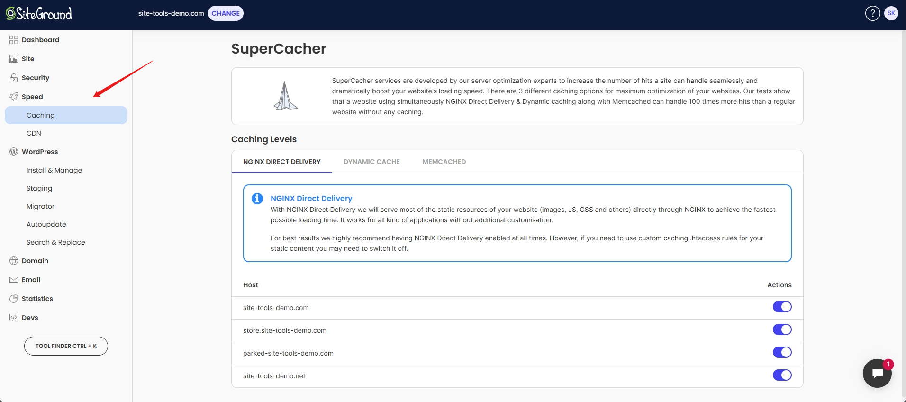Screen dimensions: 906x402
Task: Click the blue info icon beside NGINX Direct Delivery
Action: (x=257, y=199)
